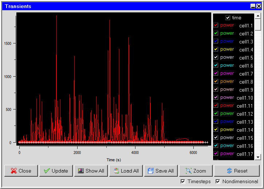This screenshot has height=189, width=264.
Task: Select the cell1.10 list entry label
Action: click(x=245, y=98)
